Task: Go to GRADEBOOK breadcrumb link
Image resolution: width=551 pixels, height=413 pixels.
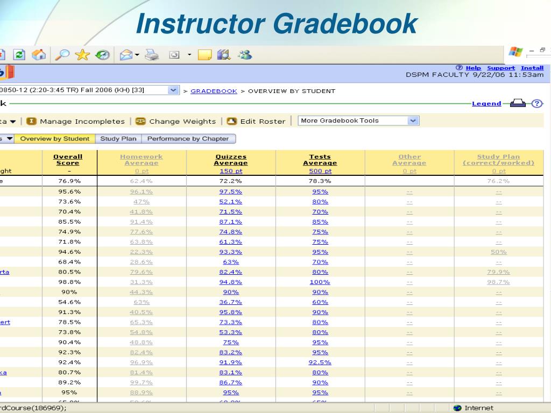Action: click(x=214, y=91)
